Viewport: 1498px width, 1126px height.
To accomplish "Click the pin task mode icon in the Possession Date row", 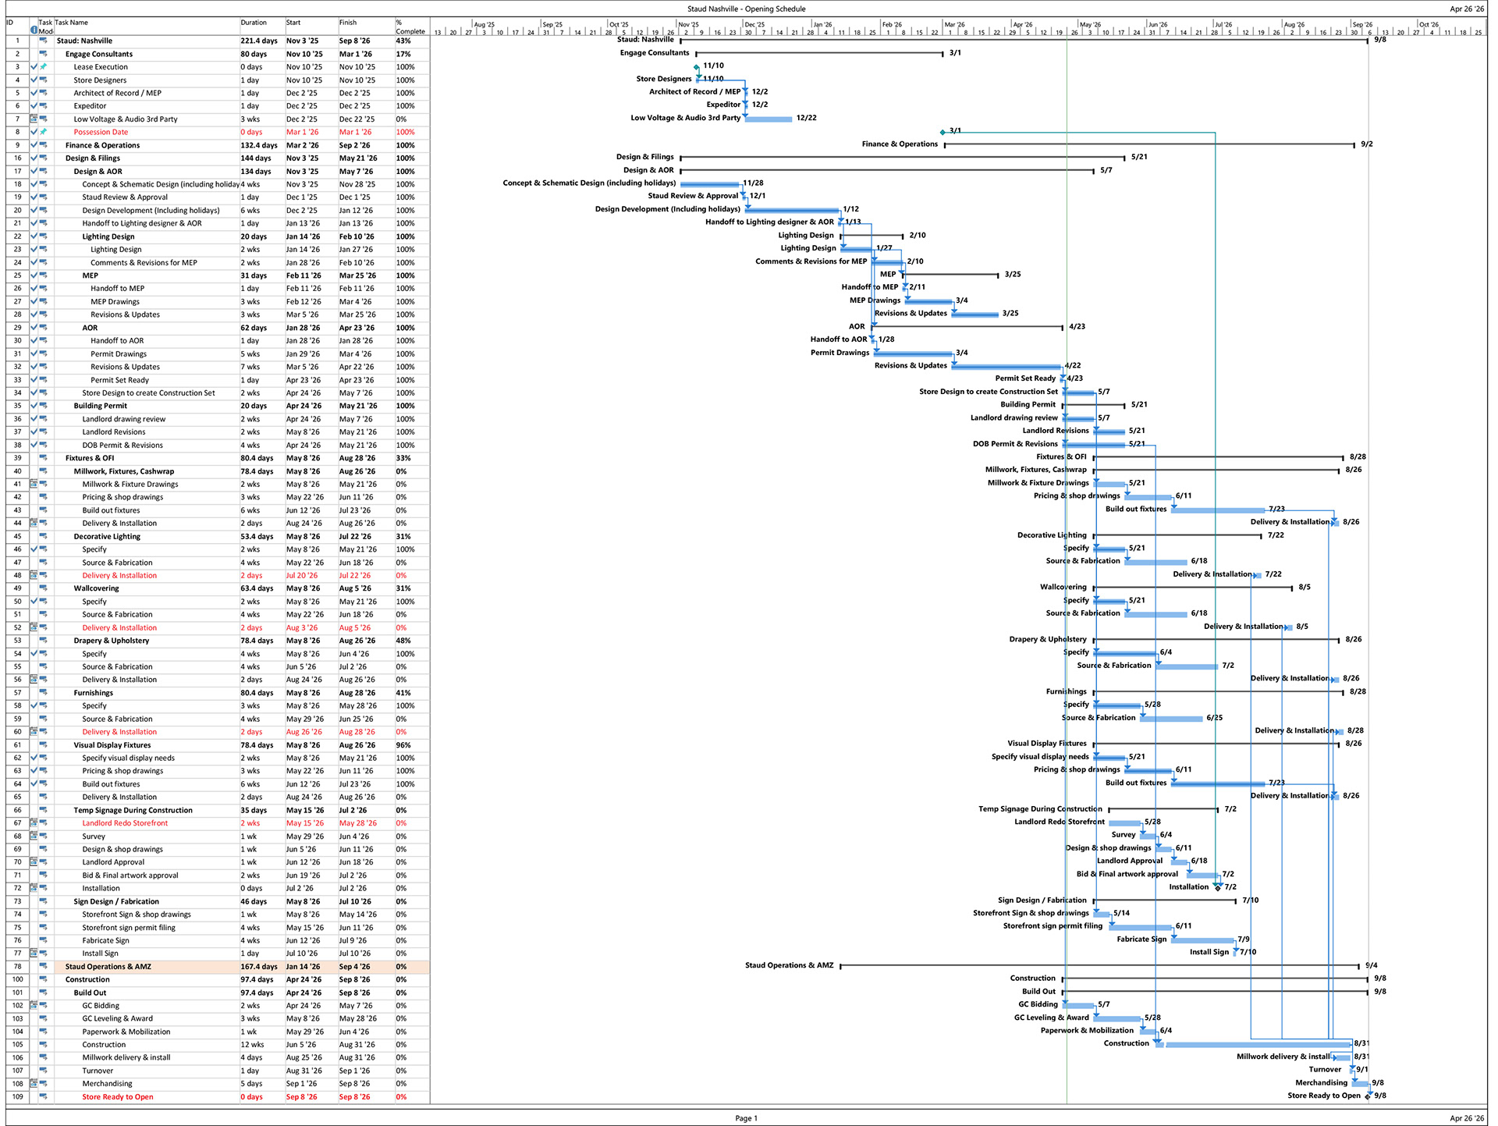I will pyautogui.click(x=44, y=132).
